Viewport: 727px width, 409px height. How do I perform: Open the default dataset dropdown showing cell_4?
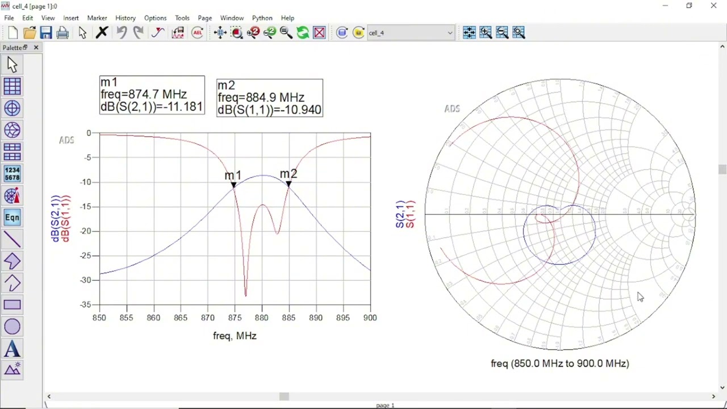[x=411, y=33]
